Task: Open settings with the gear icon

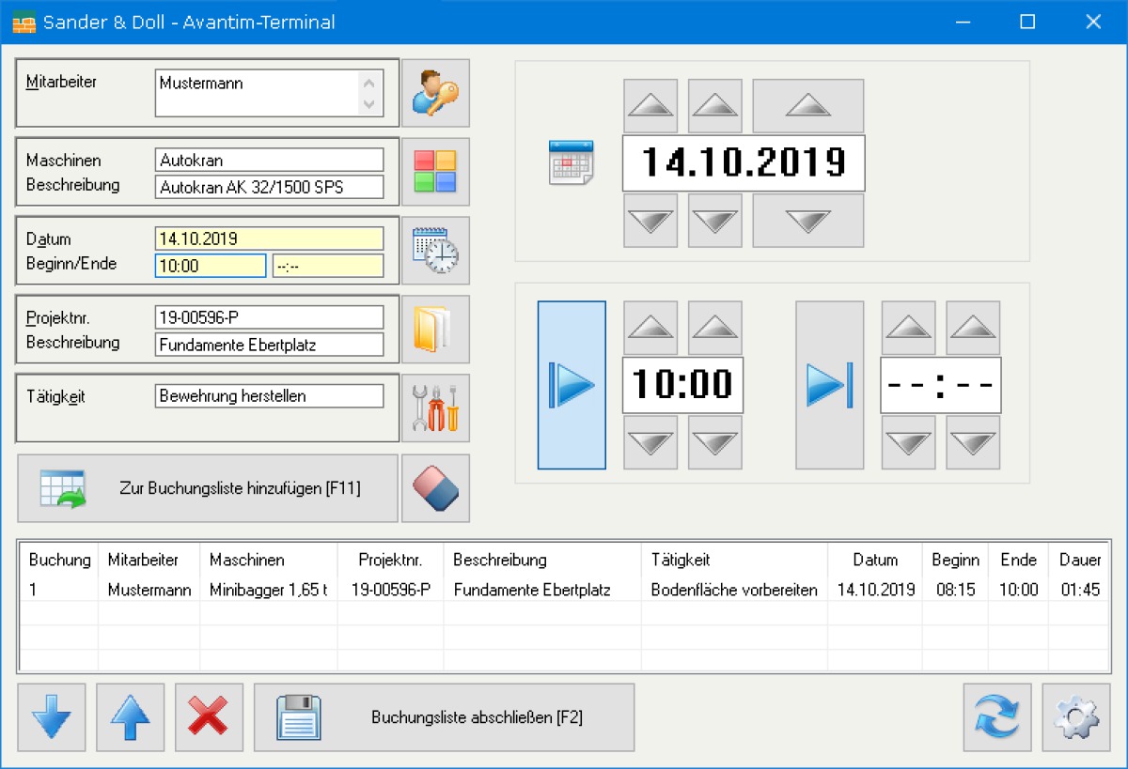Action: (1075, 717)
